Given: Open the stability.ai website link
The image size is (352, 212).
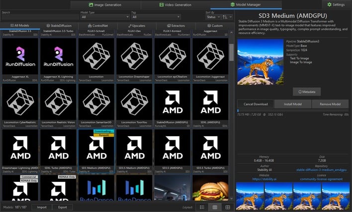Looking at the screenshot, I should coord(264,179).
